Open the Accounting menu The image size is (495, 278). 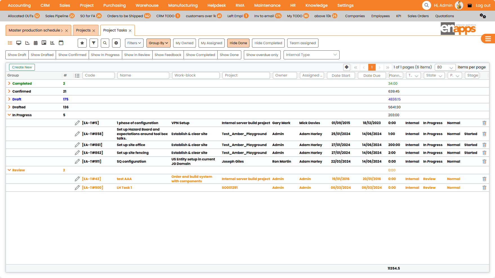click(x=19, y=5)
